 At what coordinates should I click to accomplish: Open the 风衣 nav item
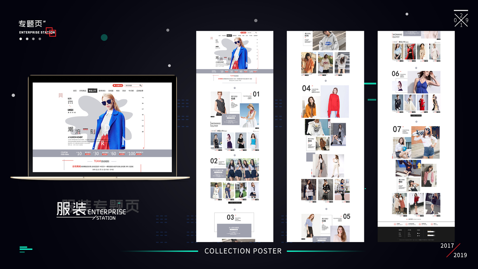click(x=124, y=91)
